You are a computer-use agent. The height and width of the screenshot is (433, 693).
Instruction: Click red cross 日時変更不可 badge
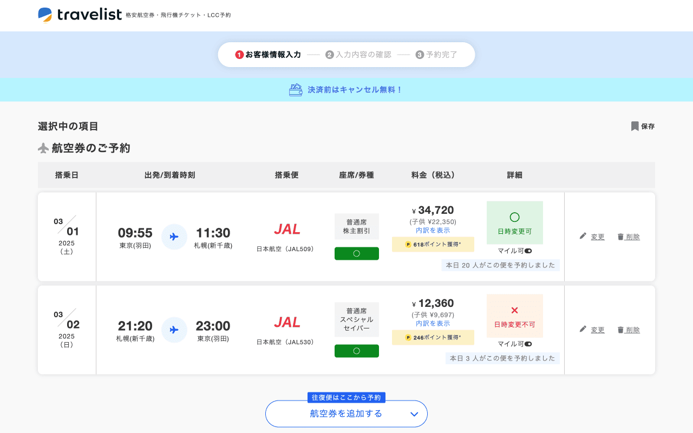click(515, 316)
